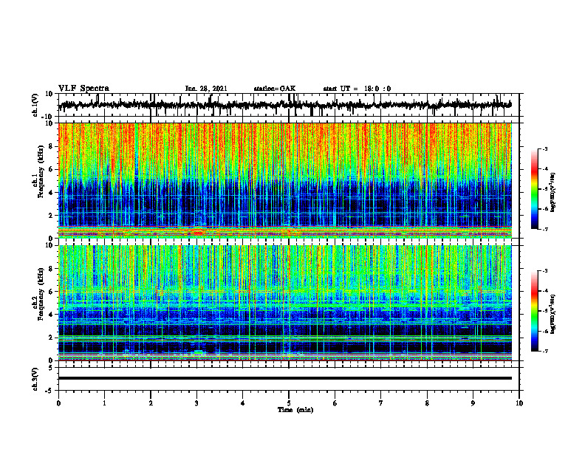Click the "VLF Spectra" plot title
585x452 pixels.
tap(83, 89)
